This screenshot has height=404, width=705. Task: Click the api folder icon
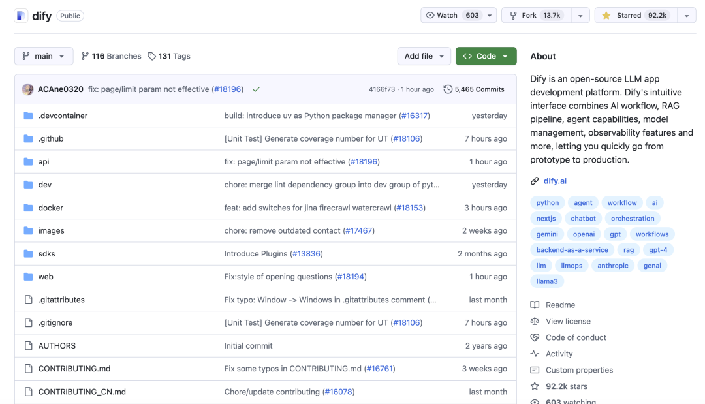(x=28, y=161)
